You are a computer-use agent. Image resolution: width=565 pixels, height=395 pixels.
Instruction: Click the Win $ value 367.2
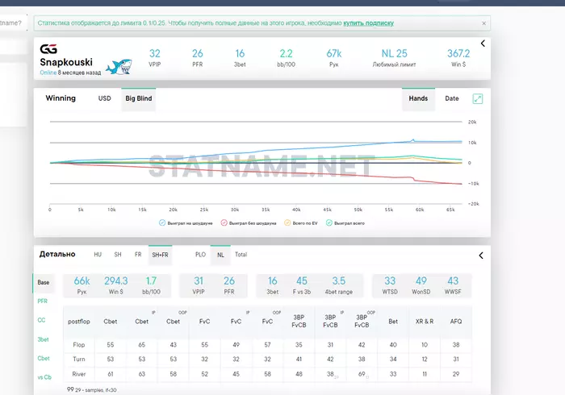(458, 53)
